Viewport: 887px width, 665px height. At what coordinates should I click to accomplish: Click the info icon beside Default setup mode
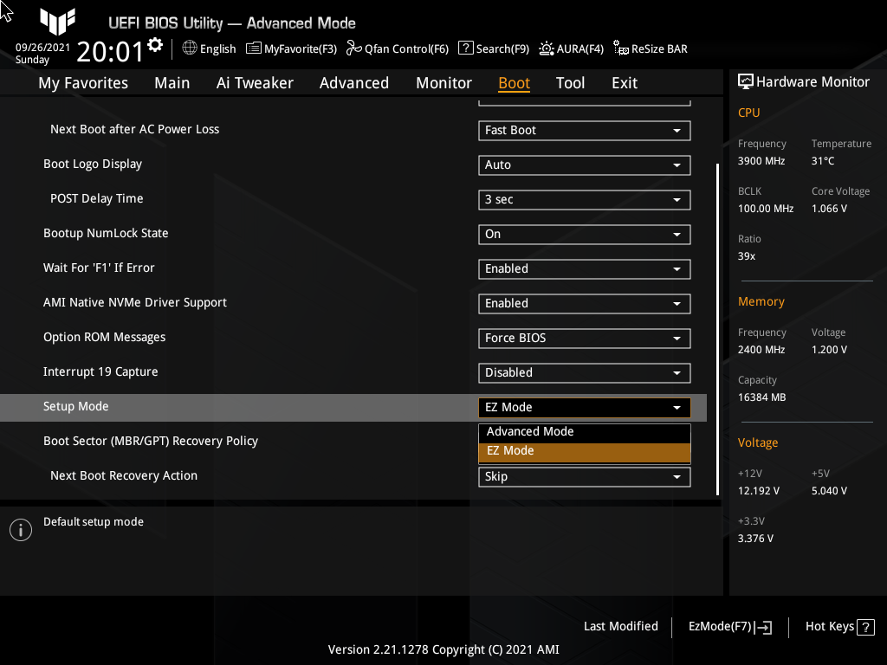[20, 529]
